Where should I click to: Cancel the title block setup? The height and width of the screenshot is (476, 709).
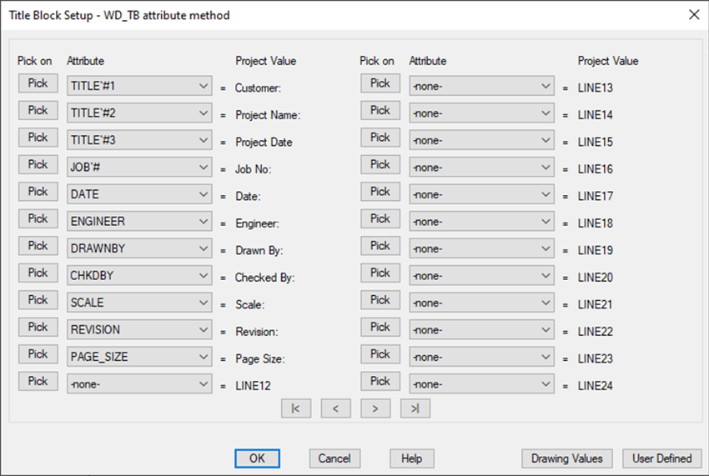334,458
